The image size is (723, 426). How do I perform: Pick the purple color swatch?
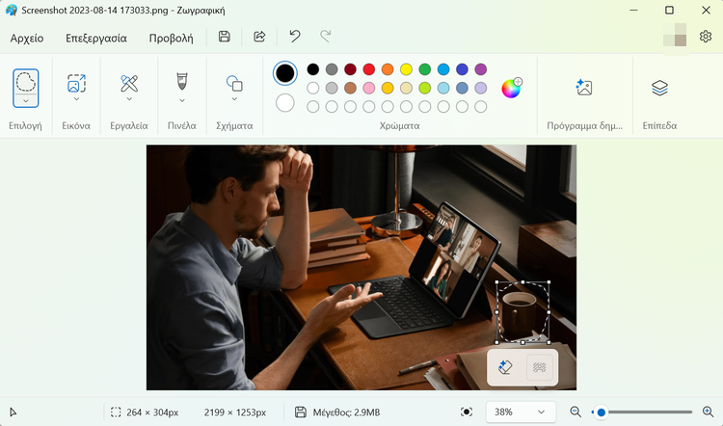click(480, 69)
